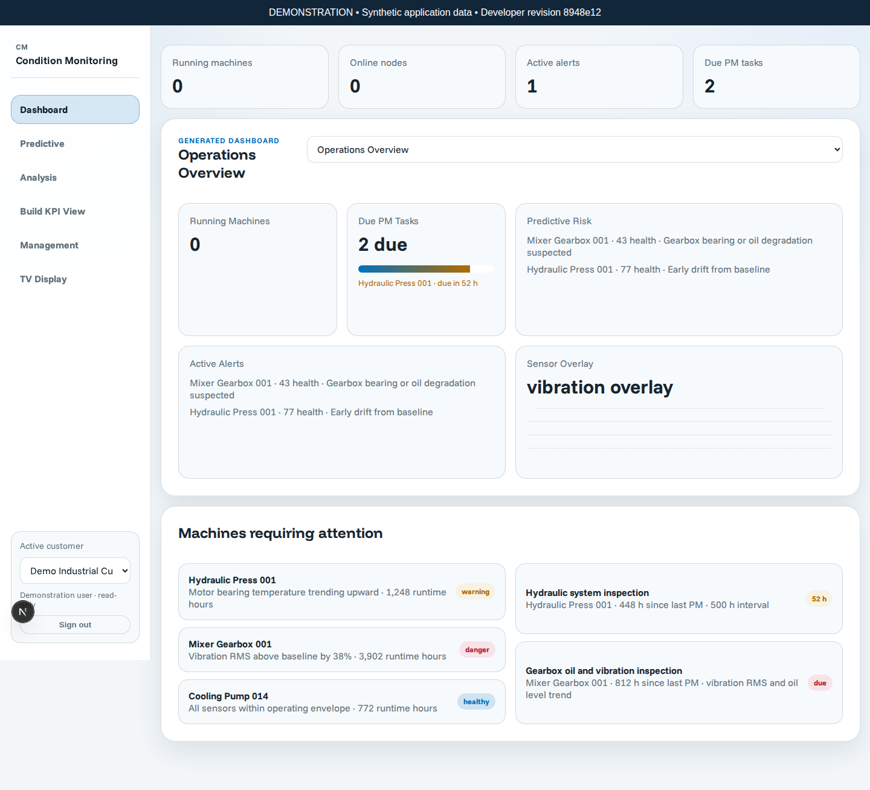The width and height of the screenshot is (870, 790).
Task: Click the Condition Monitoring app title
Action: tap(66, 60)
